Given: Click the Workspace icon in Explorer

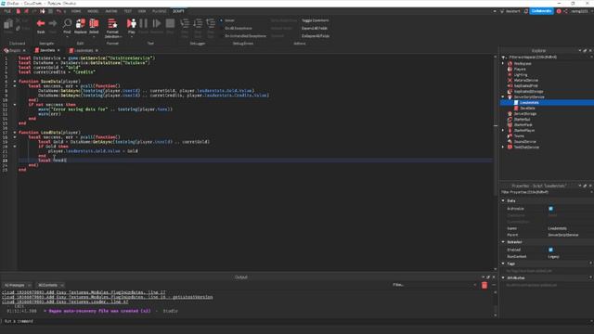Looking at the screenshot, I should (x=510, y=64).
